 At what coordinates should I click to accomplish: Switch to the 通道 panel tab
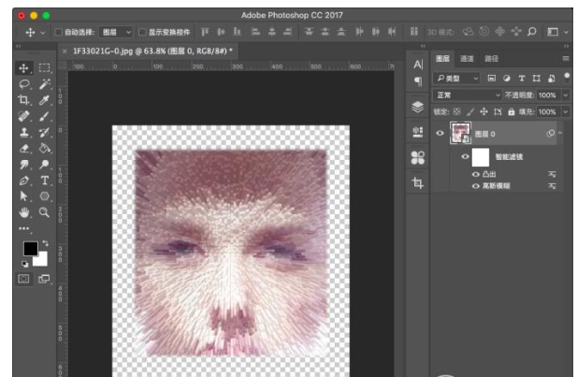tap(467, 58)
